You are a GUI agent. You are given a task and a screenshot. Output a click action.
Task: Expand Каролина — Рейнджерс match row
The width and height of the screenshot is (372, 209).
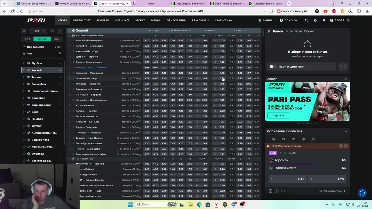click(73, 73)
